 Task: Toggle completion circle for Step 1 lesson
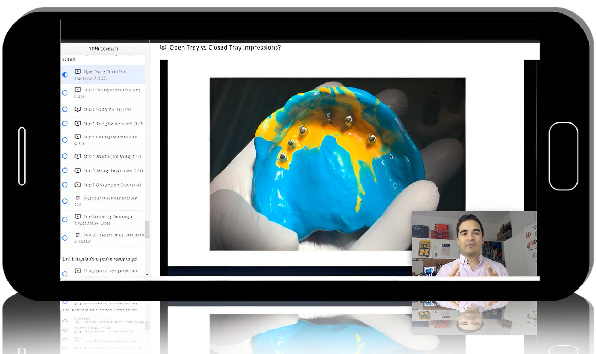[65, 93]
